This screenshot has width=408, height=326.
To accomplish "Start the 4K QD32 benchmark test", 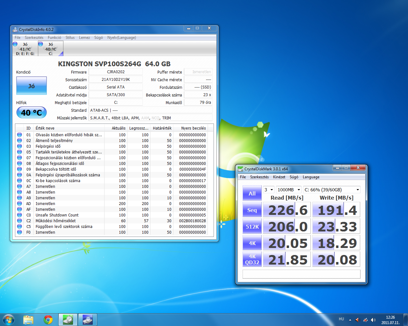I will 252,260.
